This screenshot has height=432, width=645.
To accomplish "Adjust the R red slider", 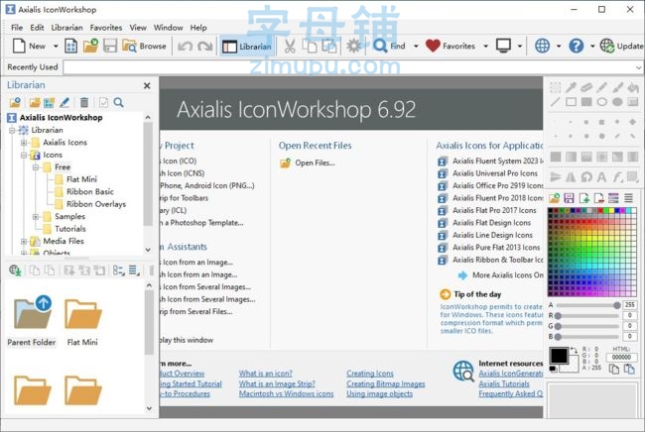I will [x=587, y=316].
